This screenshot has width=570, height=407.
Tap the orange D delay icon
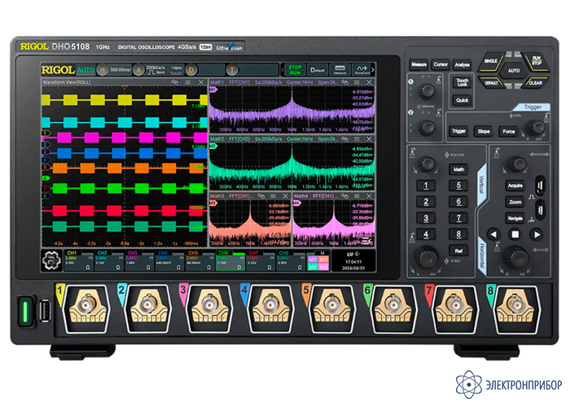pyautogui.click(x=191, y=69)
